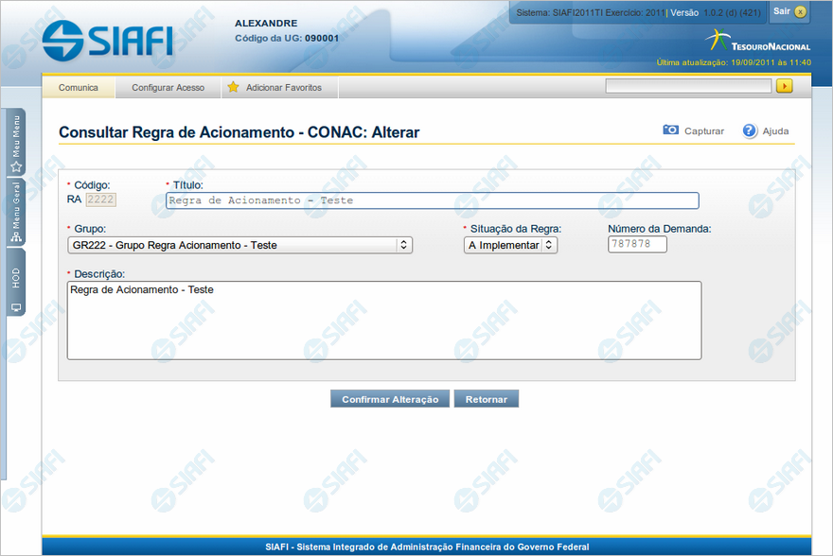The image size is (833, 556).
Task: Open Configurar Acesso menu item
Action: tap(168, 87)
